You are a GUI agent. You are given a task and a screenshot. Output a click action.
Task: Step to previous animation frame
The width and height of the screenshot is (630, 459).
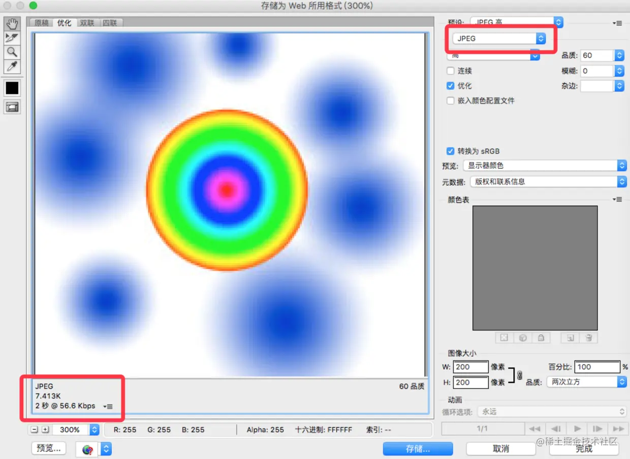[x=556, y=429]
